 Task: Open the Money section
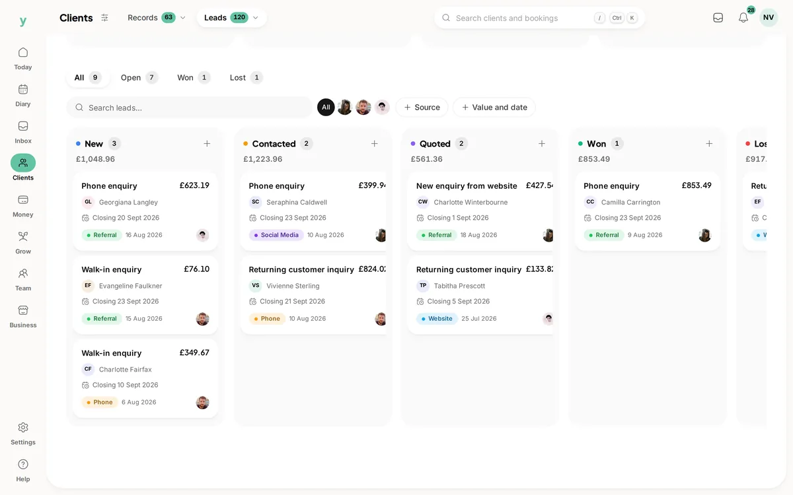point(23,206)
